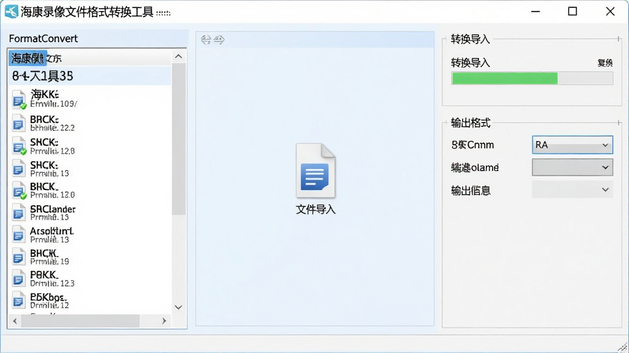
Task: Click the app logo in the title bar
Action: tap(11, 11)
